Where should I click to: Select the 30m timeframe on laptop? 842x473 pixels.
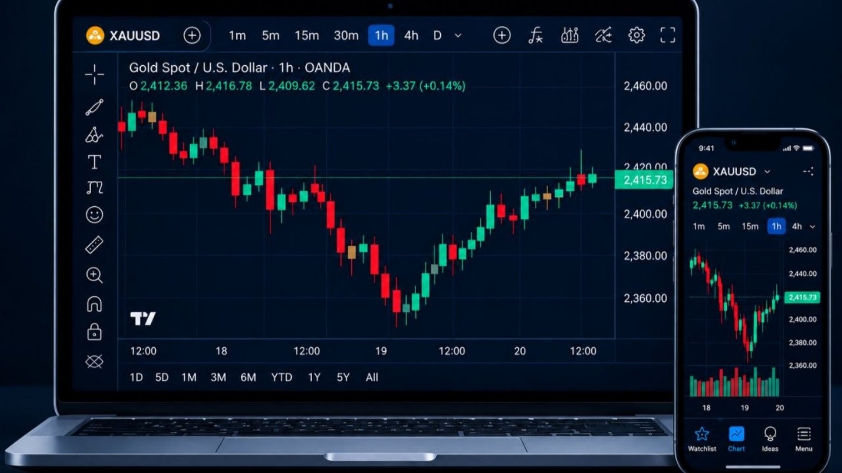point(346,35)
